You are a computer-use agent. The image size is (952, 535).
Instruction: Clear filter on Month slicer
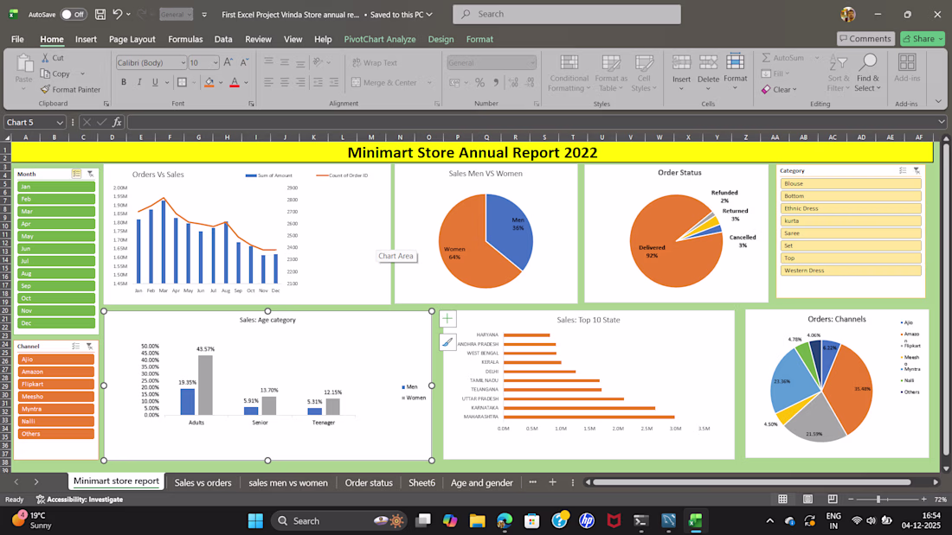[91, 174]
